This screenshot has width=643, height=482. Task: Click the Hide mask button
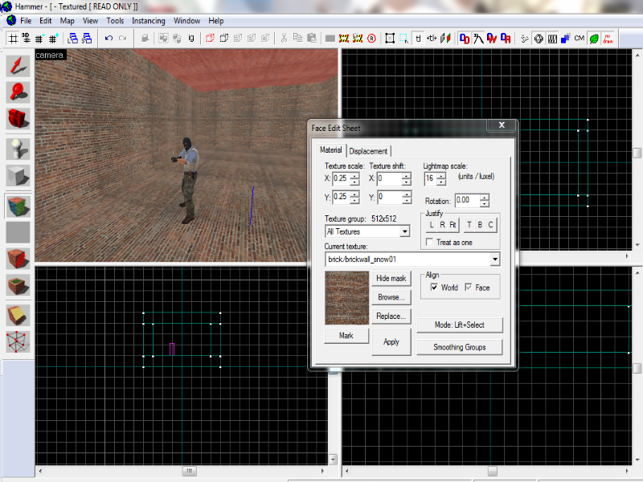[x=391, y=278]
